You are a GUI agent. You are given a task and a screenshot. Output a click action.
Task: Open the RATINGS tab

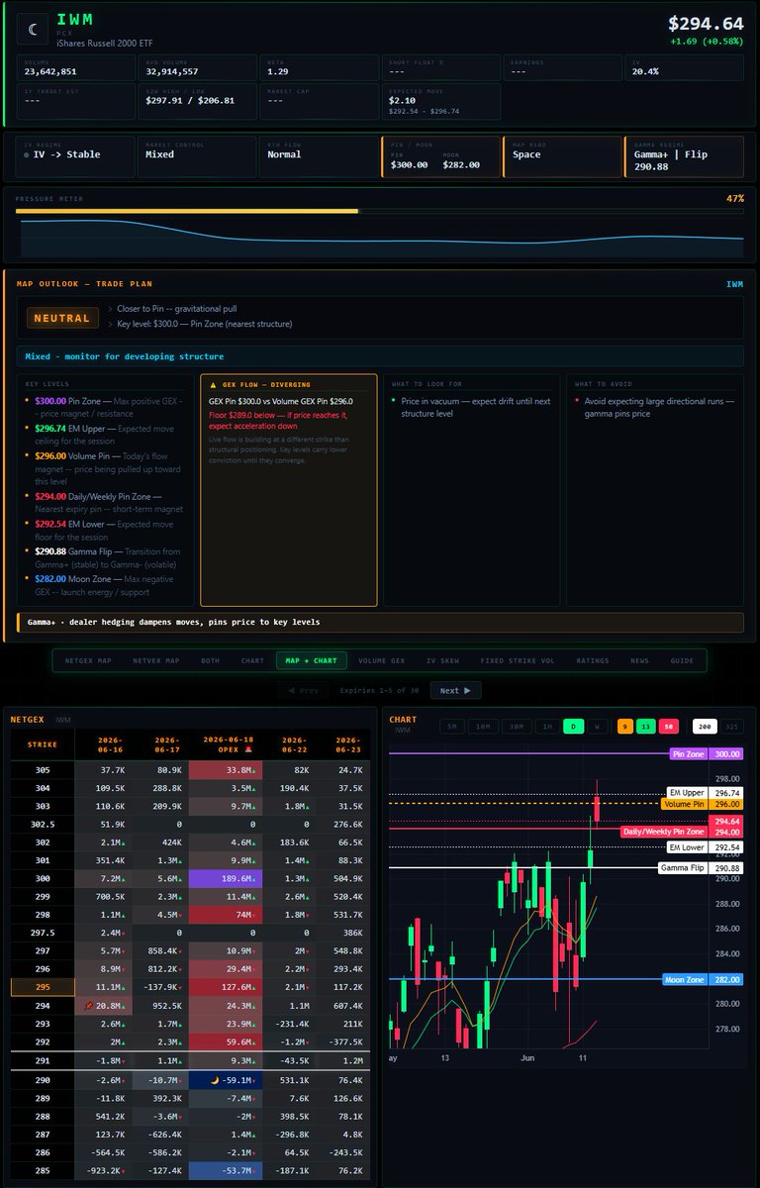[x=593, y=660]
